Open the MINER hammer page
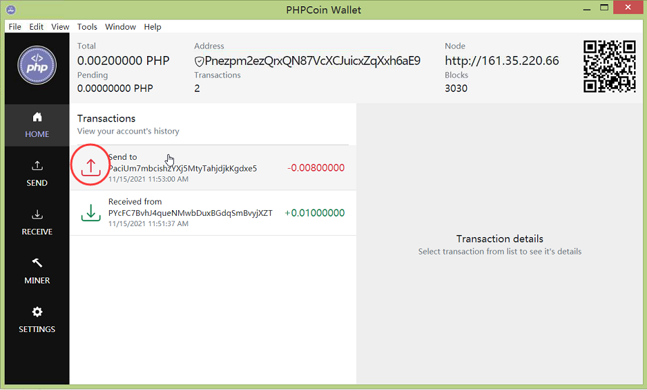Viewport: 647px width, 390px height. click(37, 271)
